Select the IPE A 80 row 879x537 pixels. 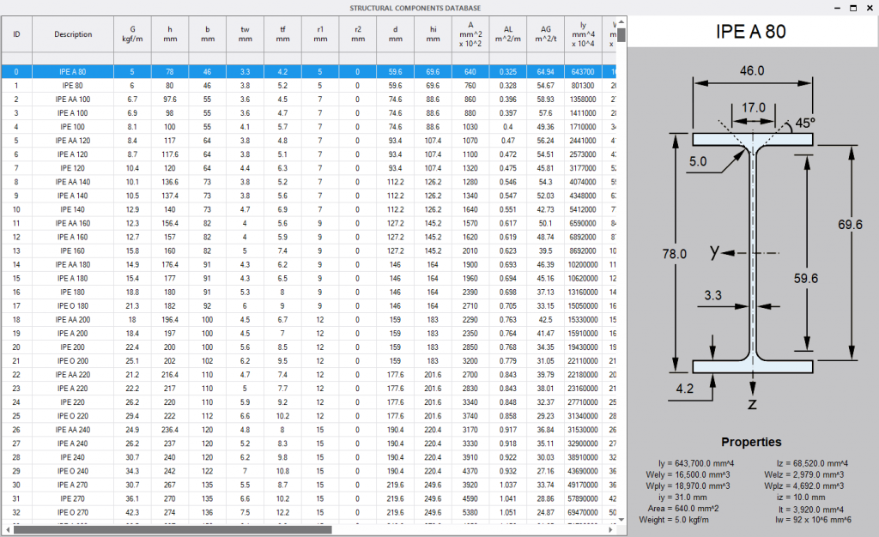(x=308, y=72)
